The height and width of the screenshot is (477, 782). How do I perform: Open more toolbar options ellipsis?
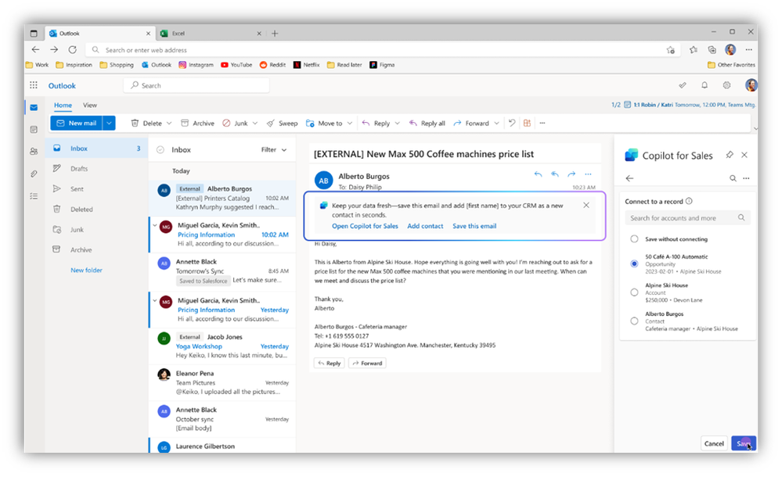pyautogui.click(x=542, y=123)
